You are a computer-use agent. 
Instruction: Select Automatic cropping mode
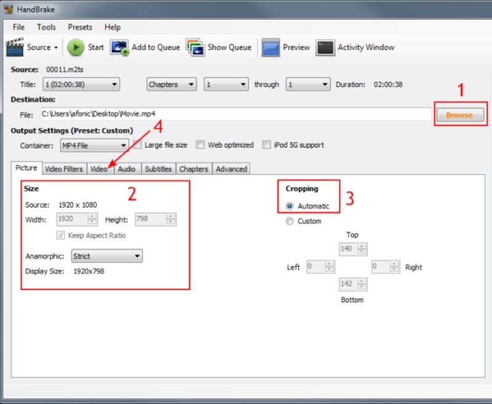(289, 204)
